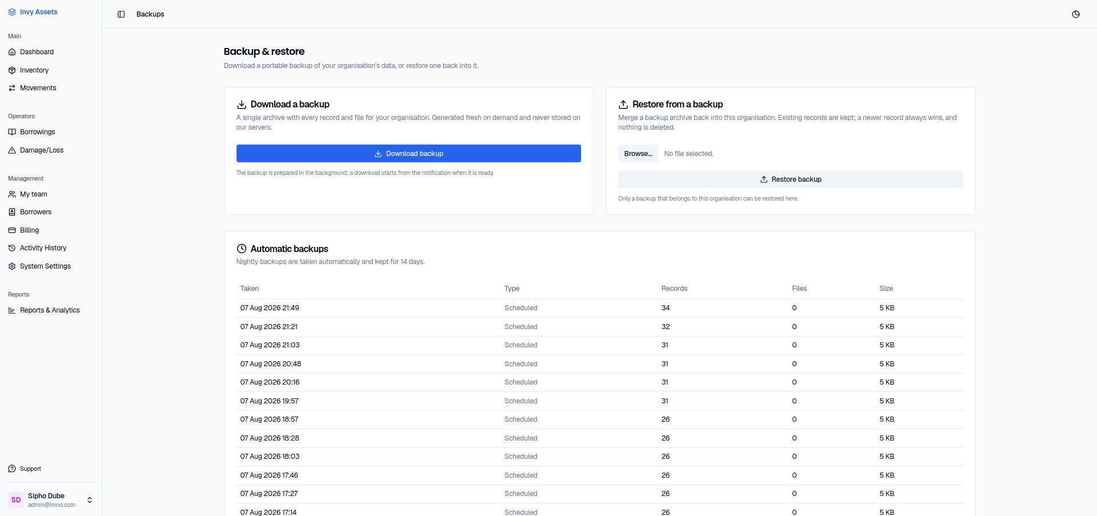Click Browse... to choose a backup file
Screen dimensions: 1097x516
click(x=638, y=154)
